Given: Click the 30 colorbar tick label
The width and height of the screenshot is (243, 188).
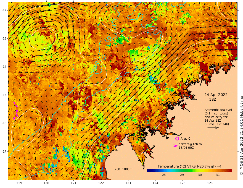Looking at the screenshot, I should (x=200, y=175).
